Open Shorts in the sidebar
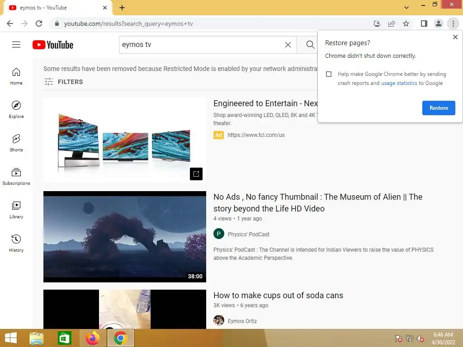The width and height of the screenshot is (463, 347). click(x=16, y=143)
